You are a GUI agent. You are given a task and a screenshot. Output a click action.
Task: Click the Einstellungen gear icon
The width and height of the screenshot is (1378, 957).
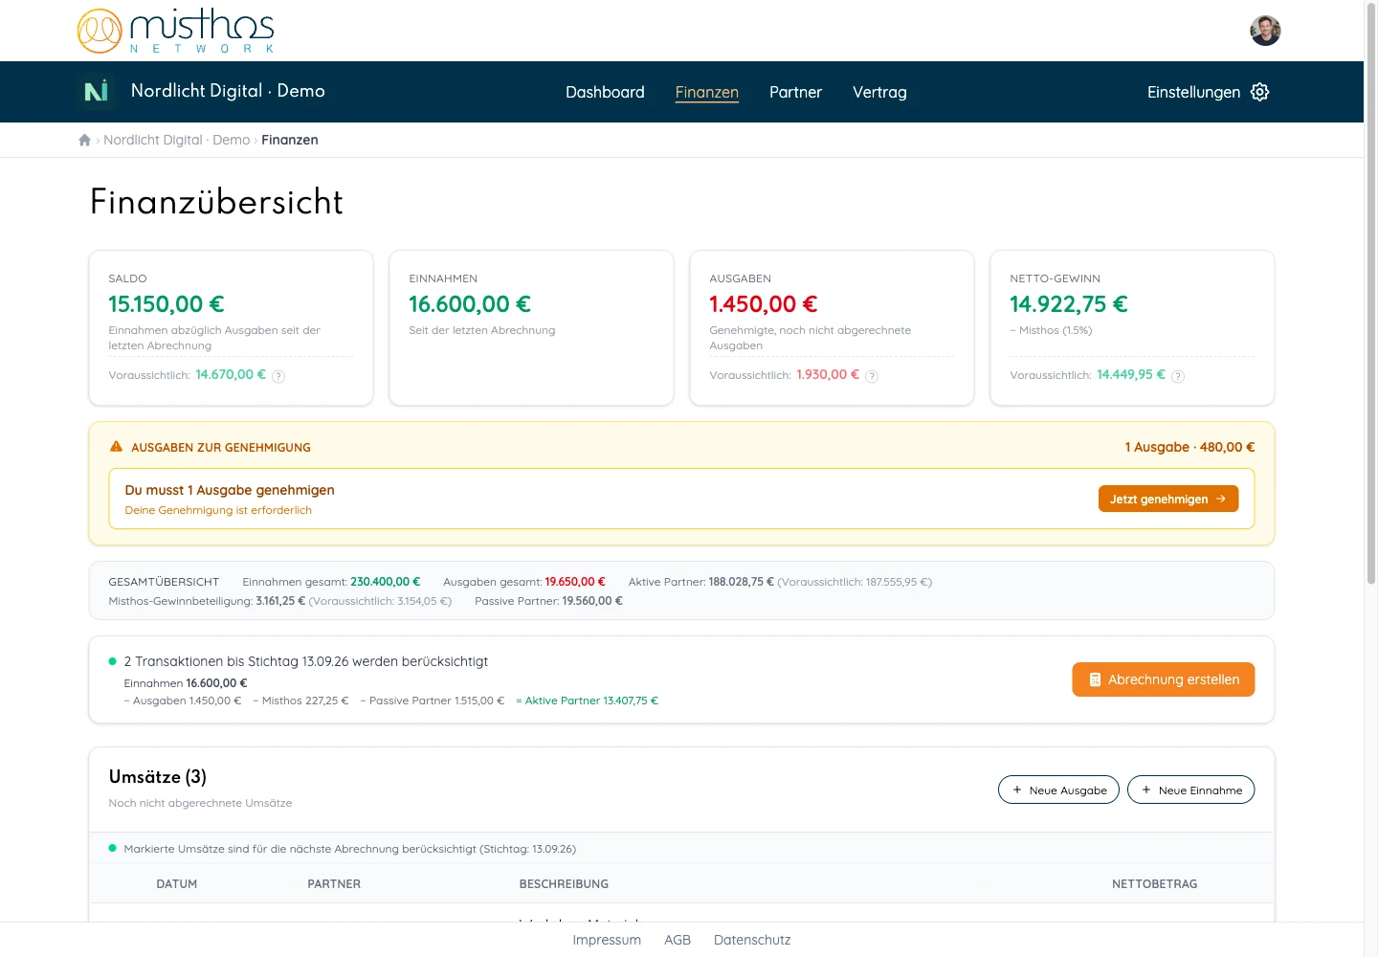(x=1260, y=92)
